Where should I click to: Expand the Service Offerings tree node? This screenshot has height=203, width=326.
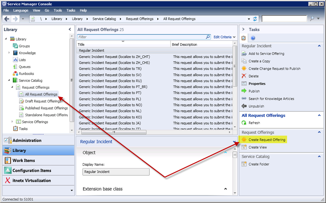(12, 122)
